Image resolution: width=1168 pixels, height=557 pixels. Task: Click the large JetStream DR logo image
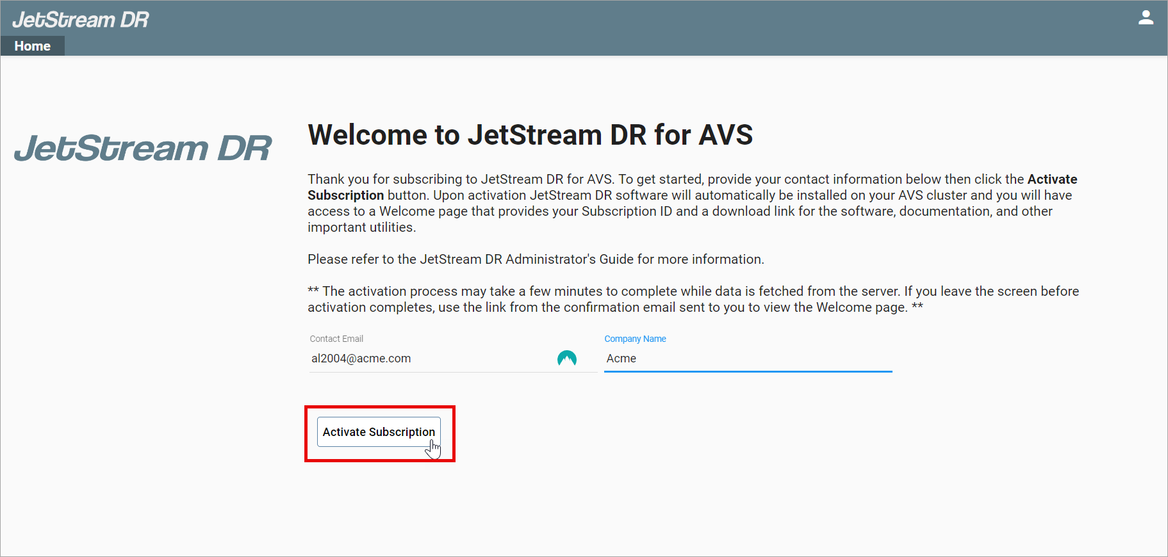coord(143,148)
